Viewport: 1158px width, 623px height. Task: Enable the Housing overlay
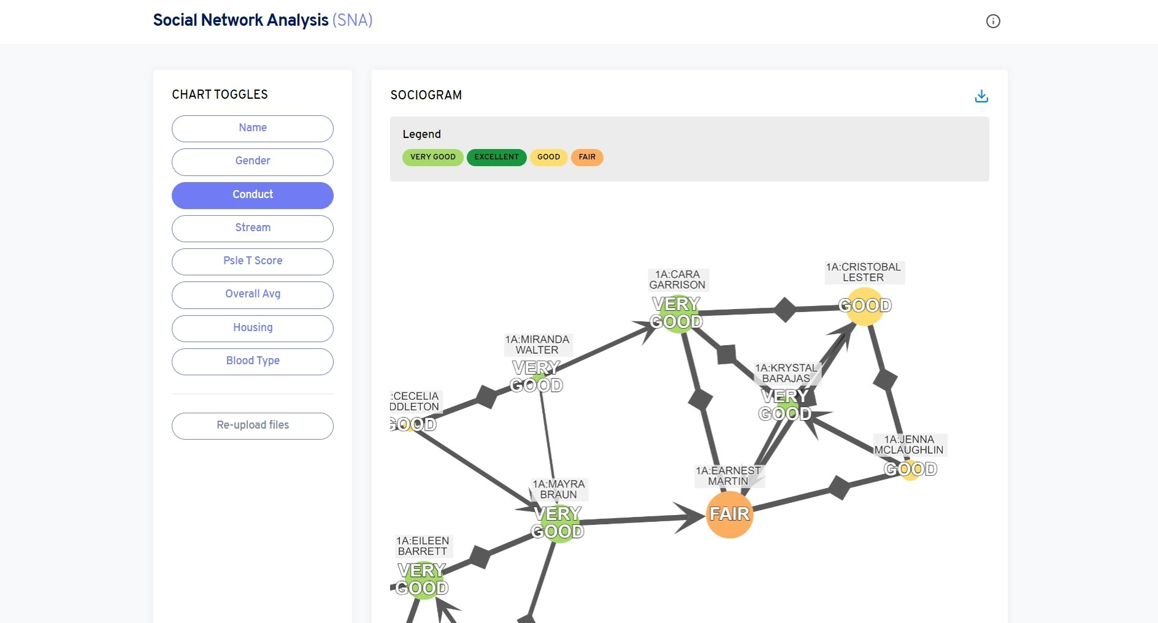pos(252,328)
